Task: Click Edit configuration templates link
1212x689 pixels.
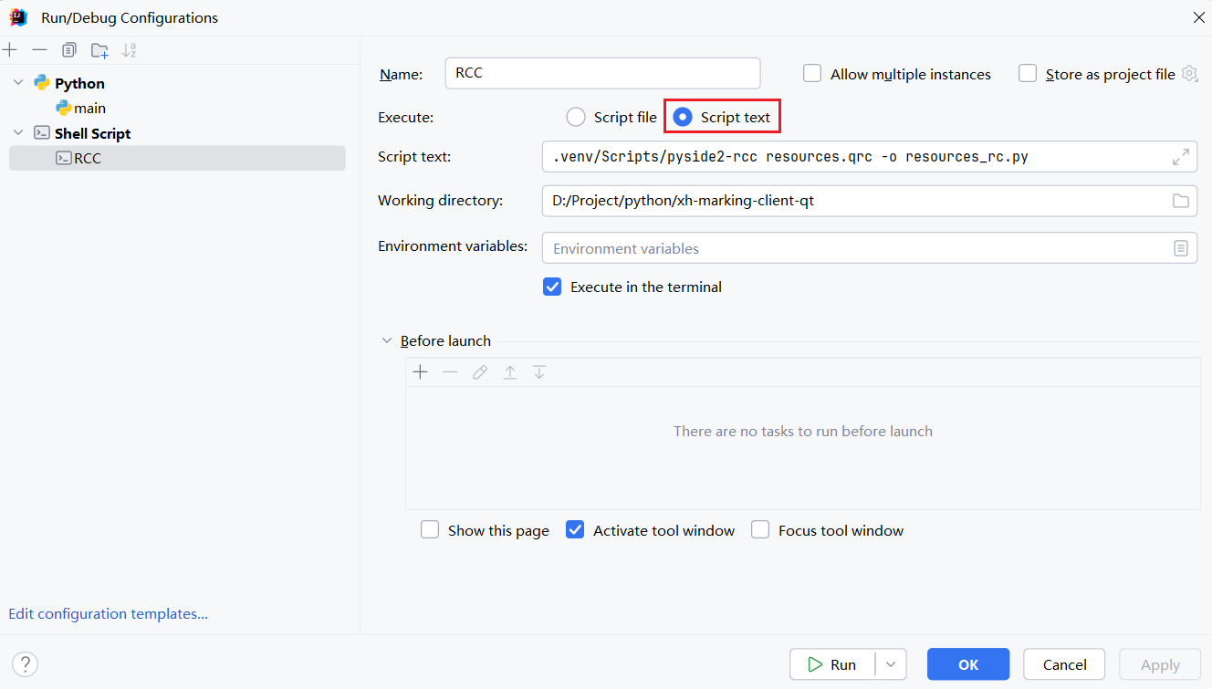Action: pyautogui.click(x=109, y=614)
